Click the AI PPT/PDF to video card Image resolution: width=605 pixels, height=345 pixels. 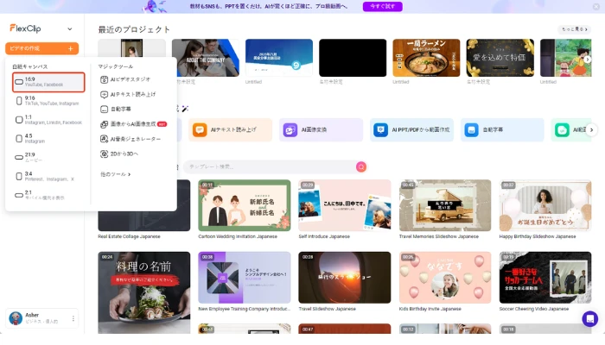coord(411,129)
